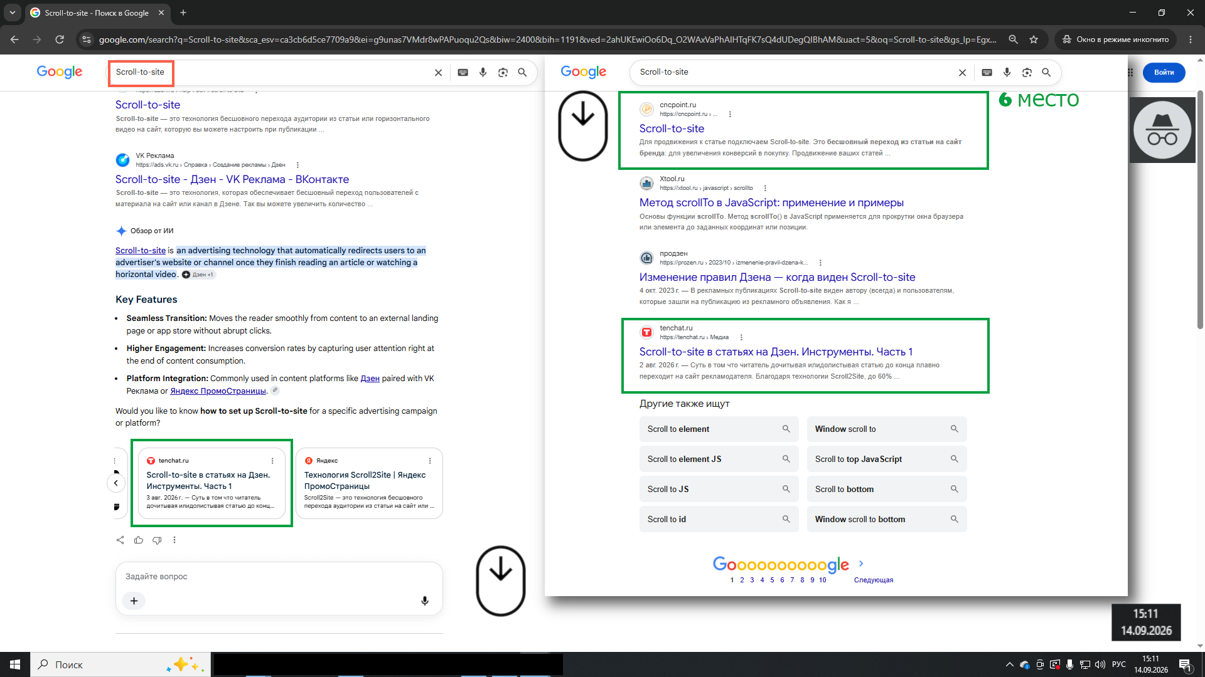Click the Задайте вопрос input field
Viewport: 1205px width, 677px height.
pyautogui.click(x=279, y=577)
